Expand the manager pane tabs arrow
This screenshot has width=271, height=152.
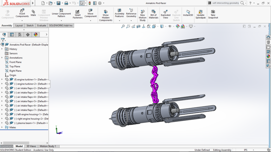pos(46,34)
